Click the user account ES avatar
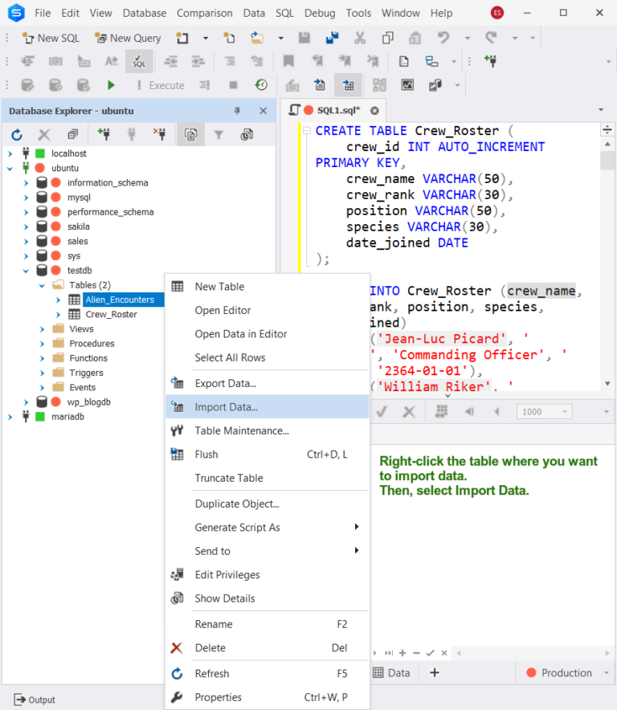This screenshot has width=617, height=710. (497, 13)
